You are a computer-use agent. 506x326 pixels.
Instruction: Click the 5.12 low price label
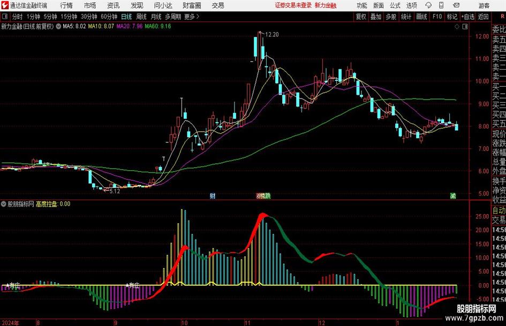pyautogui.click(x=115, y=191)
